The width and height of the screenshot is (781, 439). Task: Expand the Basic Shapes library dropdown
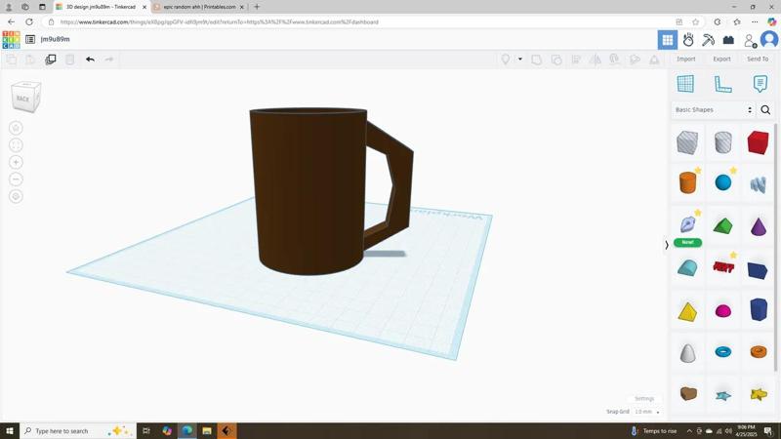coord(714,110)
